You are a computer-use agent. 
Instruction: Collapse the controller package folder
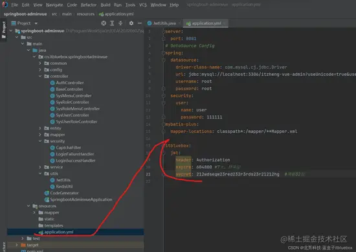(x=40, y=76)
